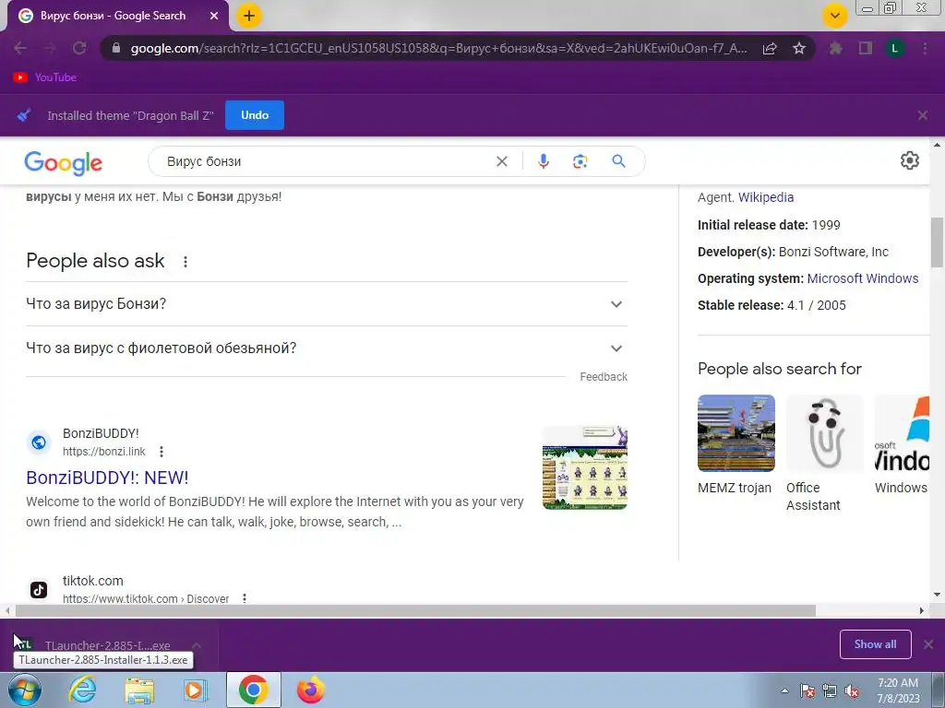Open YouTube bookmark
945x708 pixels.
(x=45, y=77)
